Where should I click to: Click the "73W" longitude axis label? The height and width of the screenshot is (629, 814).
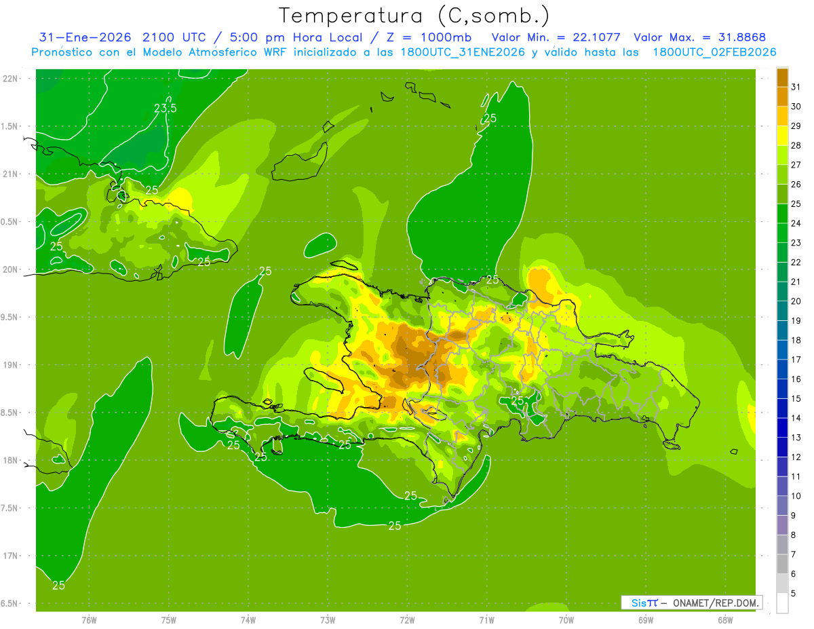tap(328, 620)
